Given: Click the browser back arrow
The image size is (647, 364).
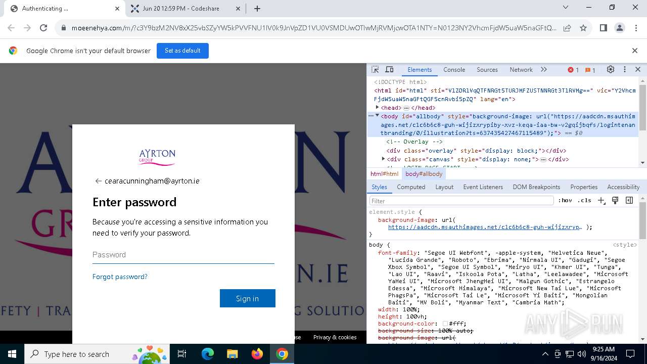Looking at the screenshot, I should click(11, 28).
